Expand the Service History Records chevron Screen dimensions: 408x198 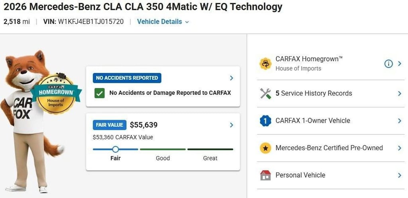[x=400, y=93]
